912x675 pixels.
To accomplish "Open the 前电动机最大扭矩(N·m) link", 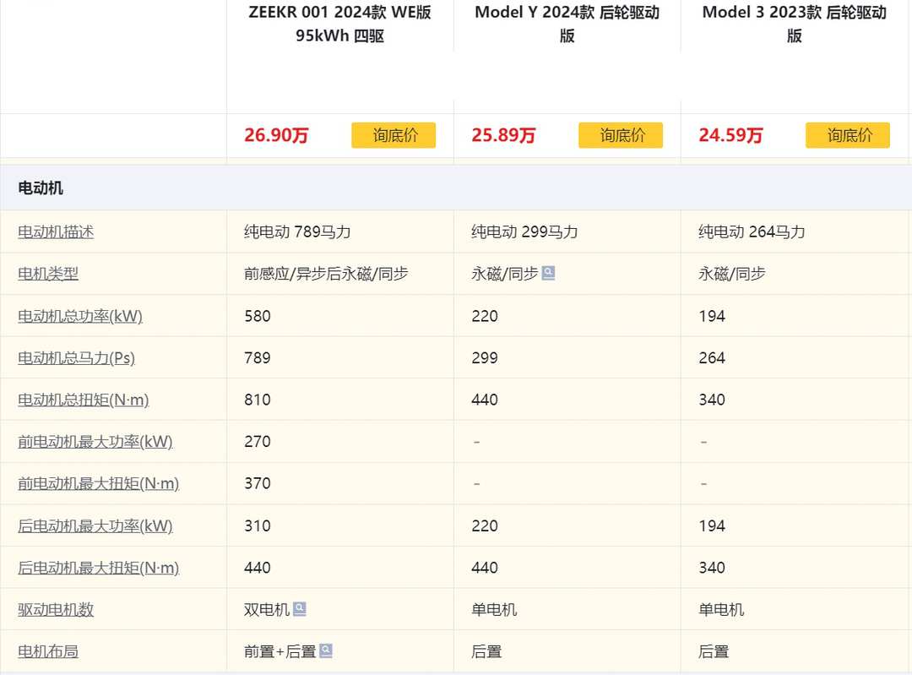I will (x=99, y=483).
